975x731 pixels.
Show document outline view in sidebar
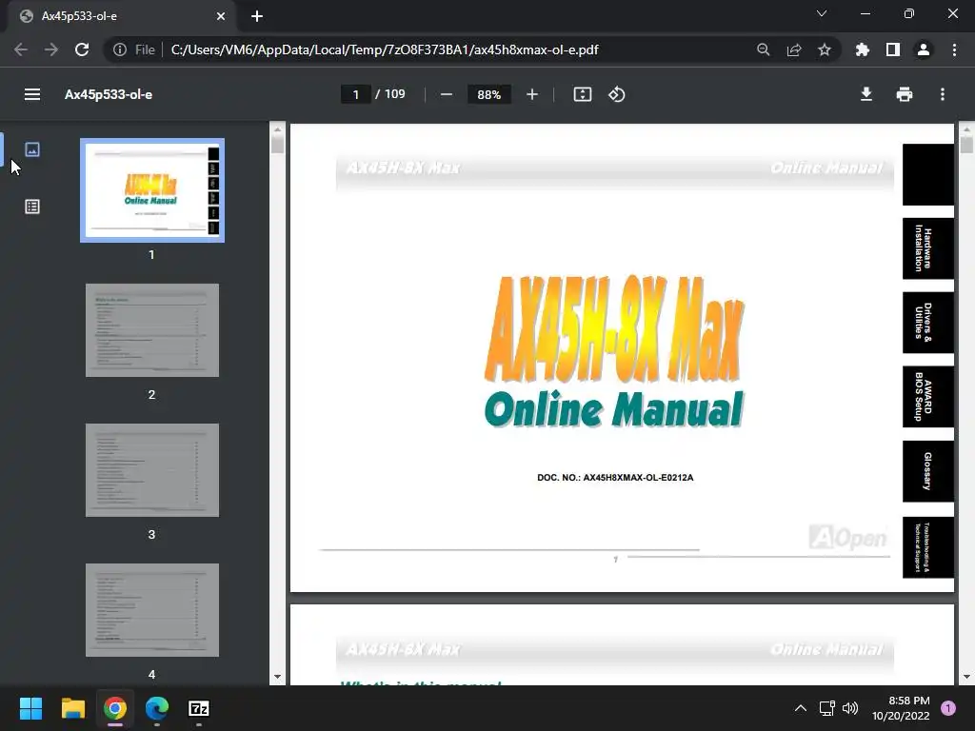32,207
